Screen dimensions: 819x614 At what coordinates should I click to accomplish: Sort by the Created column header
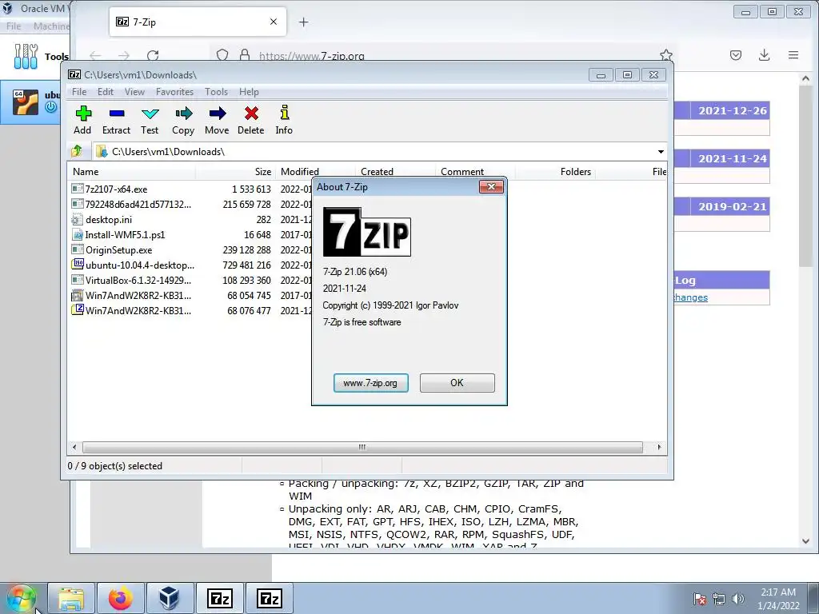click(395, 172)
